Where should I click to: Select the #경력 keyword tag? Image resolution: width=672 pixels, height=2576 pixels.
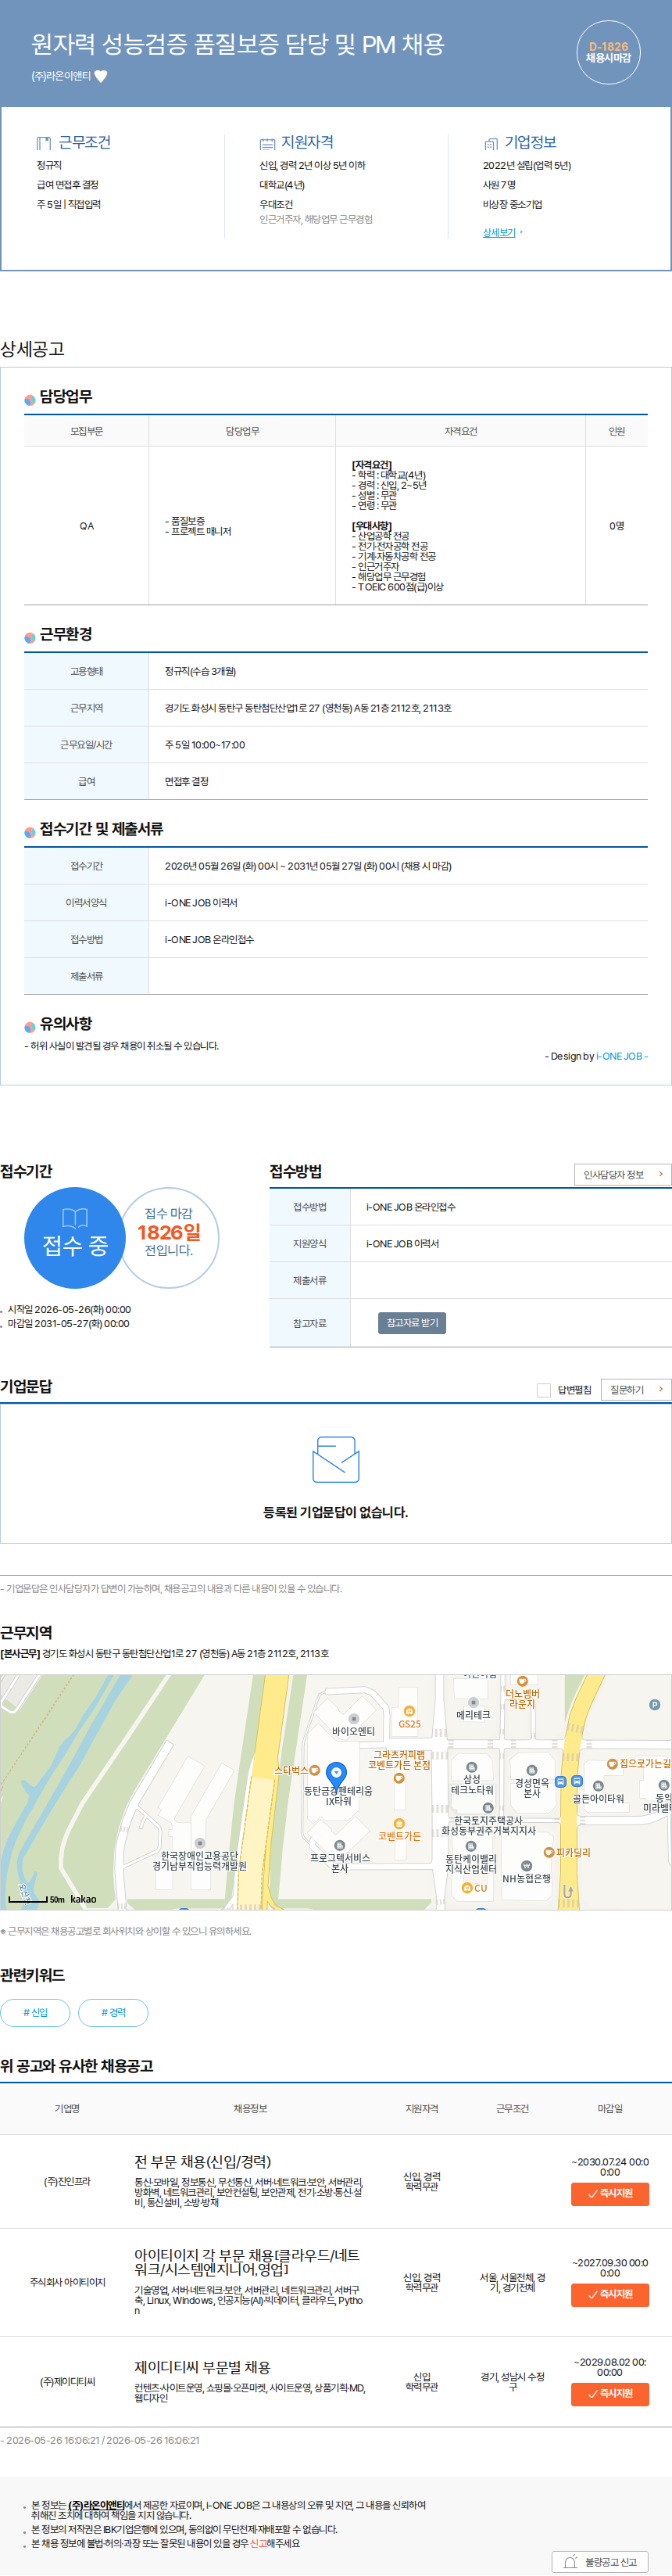[114, 2012]
